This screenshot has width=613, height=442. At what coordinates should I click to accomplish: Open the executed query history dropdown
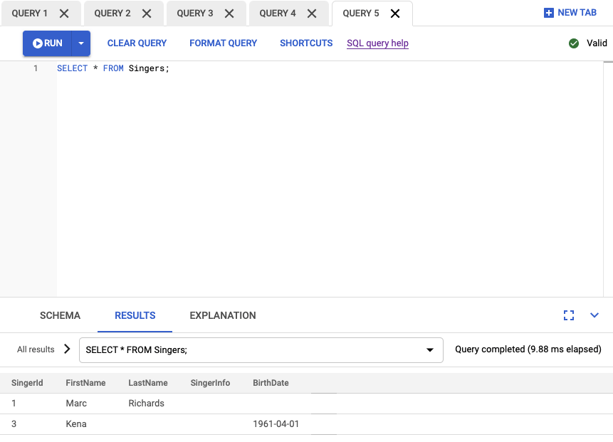click(429, 349)
